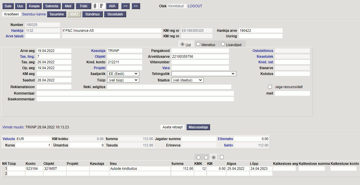
Task: Click the Arve aeg date field
Action: [54, 51]
